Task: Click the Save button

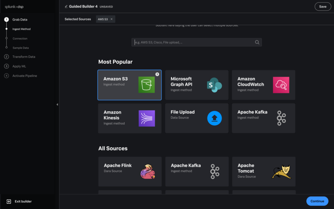Action: (323, 7)
